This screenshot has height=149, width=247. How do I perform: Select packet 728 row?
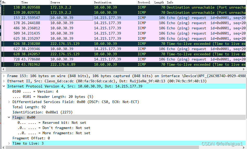[x=124, y=59]
